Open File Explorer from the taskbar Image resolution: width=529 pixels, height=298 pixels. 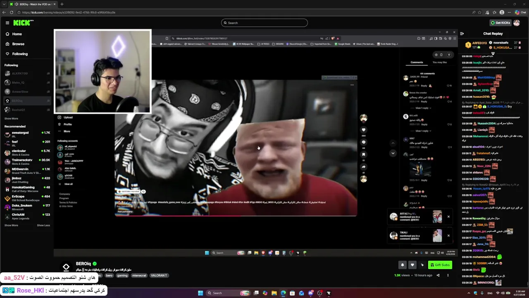[x=274, y=293]
